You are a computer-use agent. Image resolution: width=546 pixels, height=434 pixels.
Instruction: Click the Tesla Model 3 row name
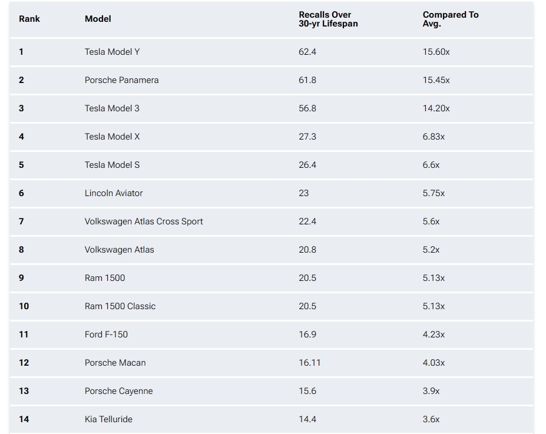(112, 108)
